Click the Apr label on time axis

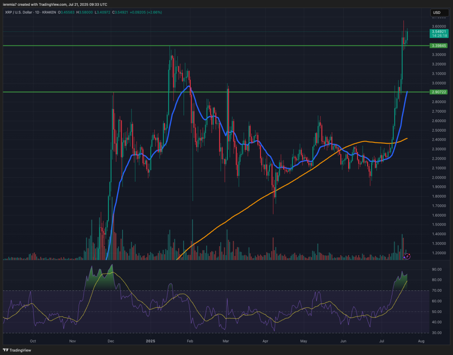(265, 341)
